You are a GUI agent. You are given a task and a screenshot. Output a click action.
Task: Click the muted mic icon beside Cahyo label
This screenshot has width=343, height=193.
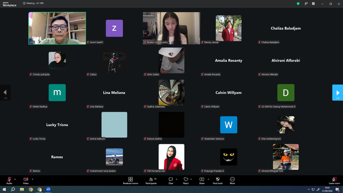pos(88,75)
